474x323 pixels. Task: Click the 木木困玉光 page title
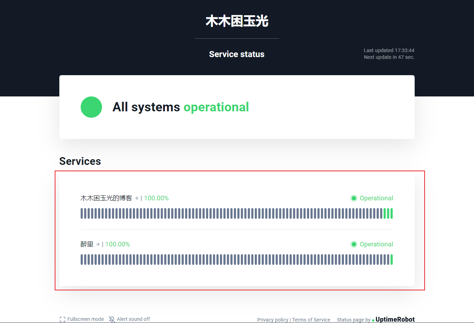pos(237,21)
